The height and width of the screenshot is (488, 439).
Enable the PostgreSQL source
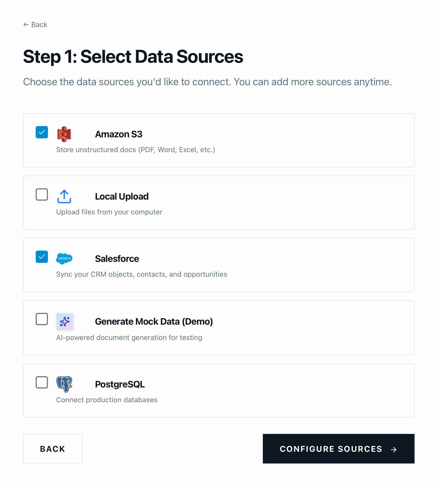pyautogui.click(x=42, y=382)
